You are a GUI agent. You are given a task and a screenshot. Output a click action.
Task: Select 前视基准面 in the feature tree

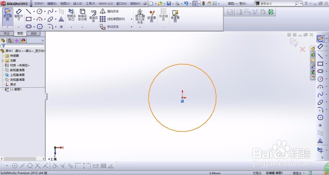click(15, 70)
